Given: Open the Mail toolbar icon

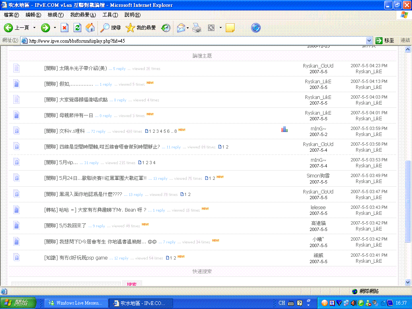Looking at the screenshot, I should [181, 28].
